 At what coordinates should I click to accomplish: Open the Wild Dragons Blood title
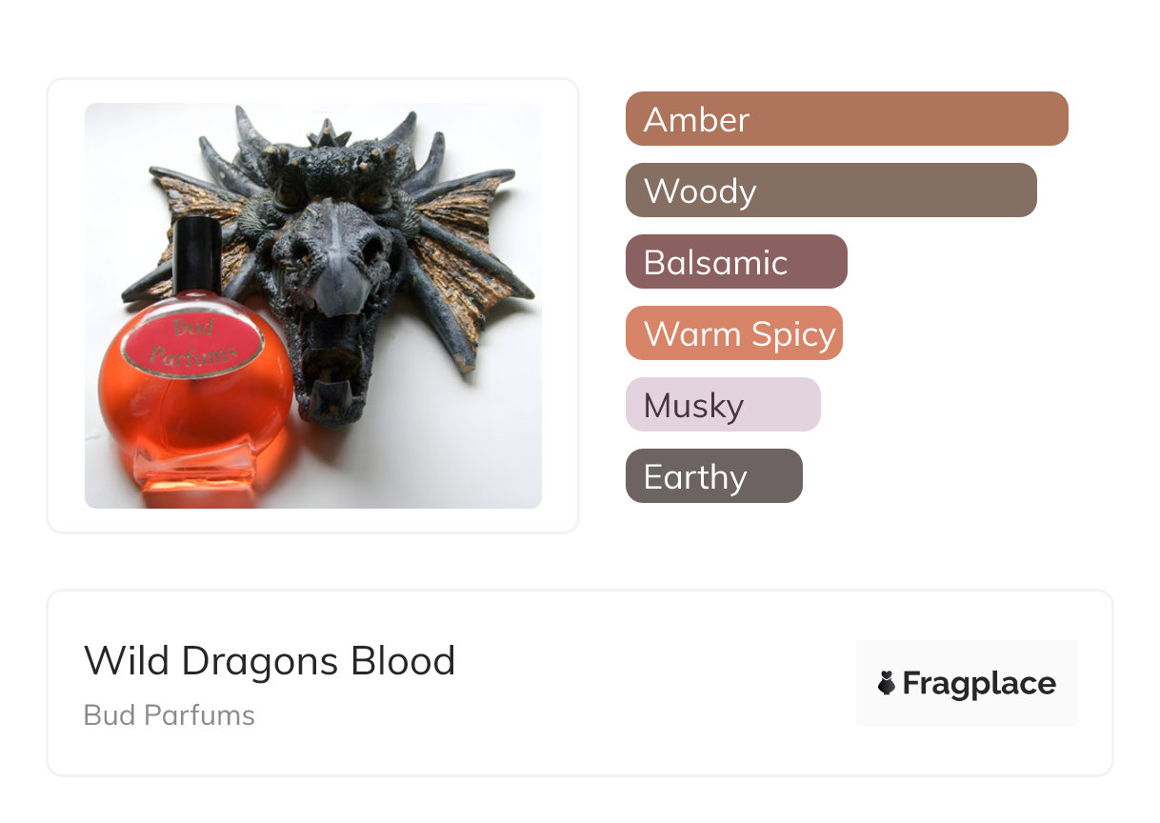[270, 661]
